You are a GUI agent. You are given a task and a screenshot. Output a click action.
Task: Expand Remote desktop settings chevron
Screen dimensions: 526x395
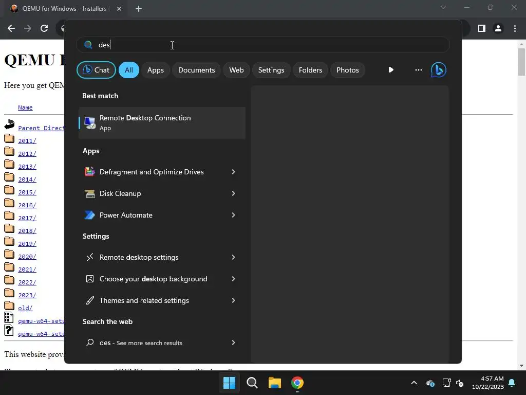[x=234, y=257]
